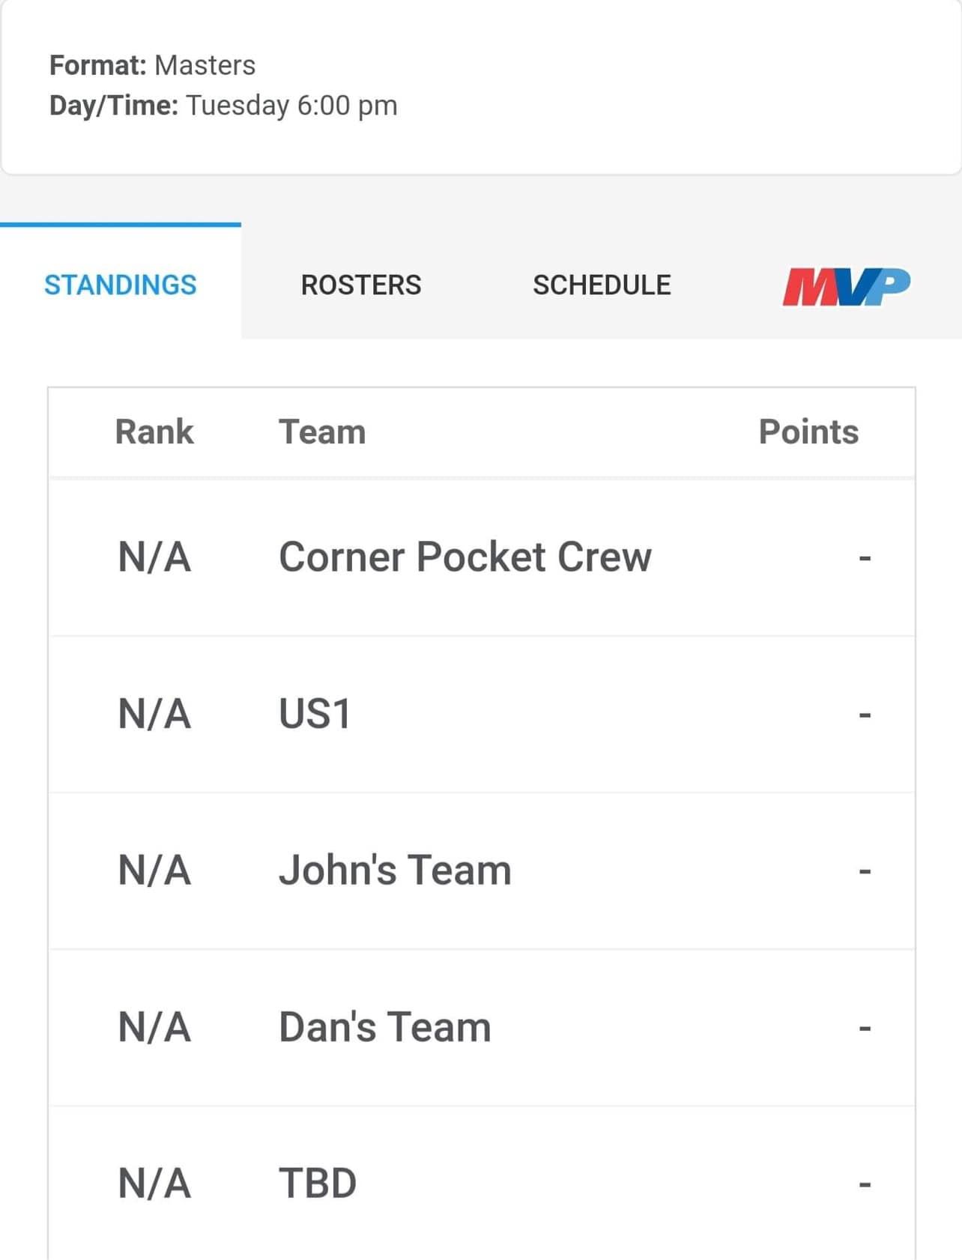Click the Day/Time Tuesday 6:00 pm line
Viewport: 962px width, 1260px height.
tap(223, 106)
